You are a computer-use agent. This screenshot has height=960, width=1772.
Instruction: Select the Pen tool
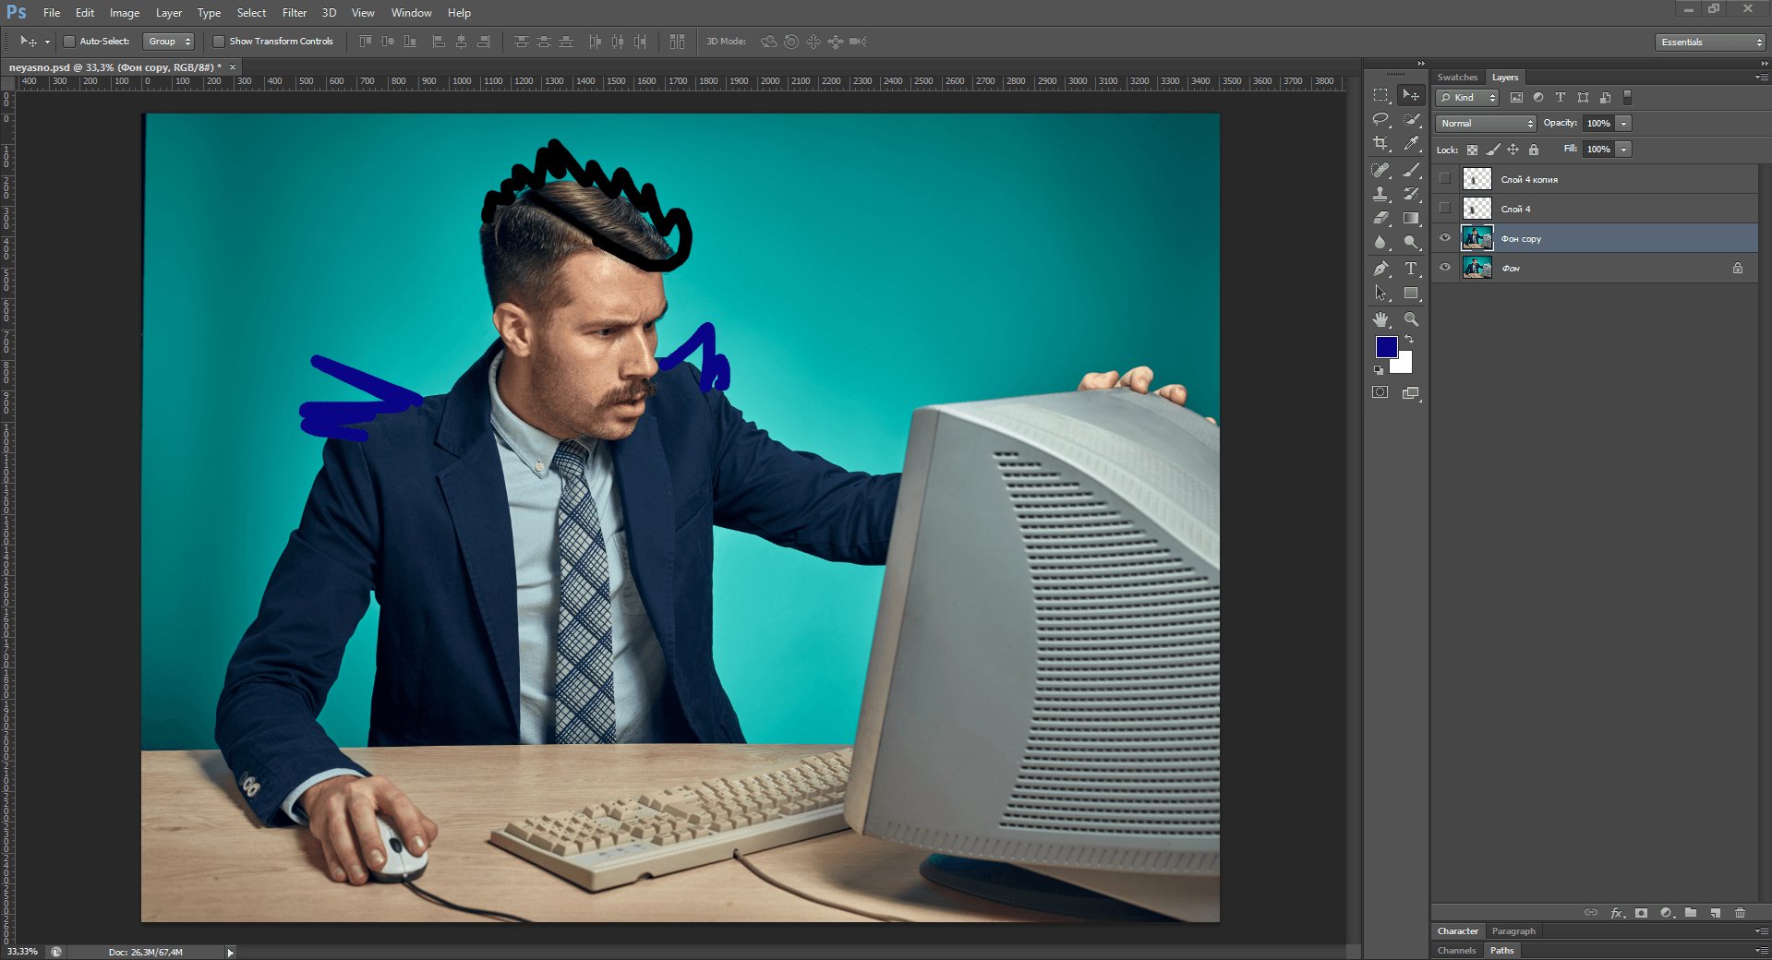pos(1380,269)
